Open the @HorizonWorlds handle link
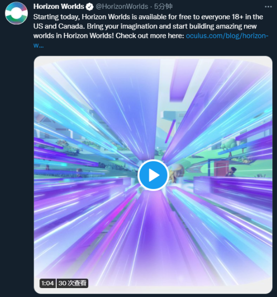This screenshot has width=277, height=297. click(x=122, y=7)
